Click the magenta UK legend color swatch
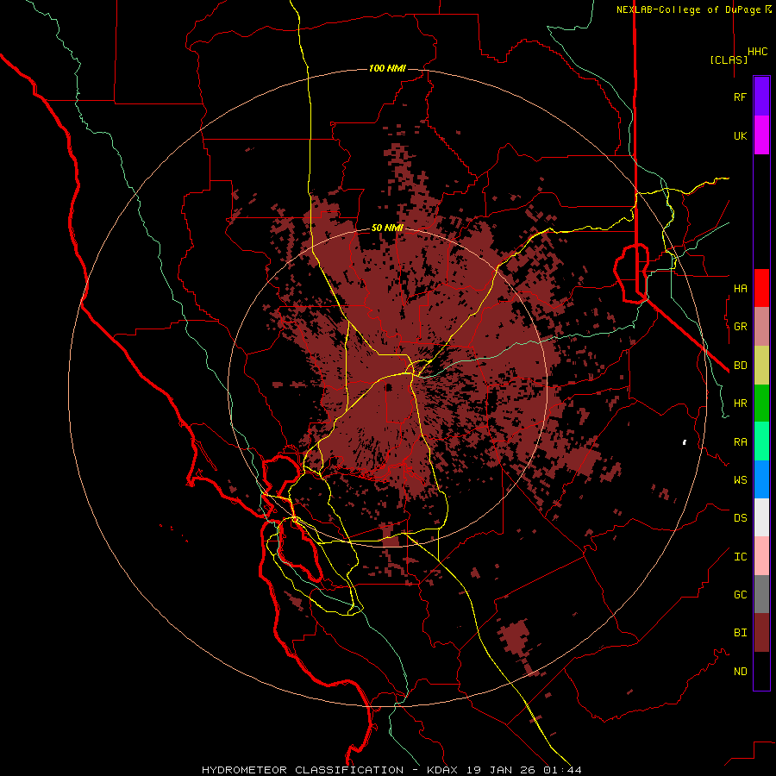Viewport: 776px width, 776px height. click(x=761, y=135)
